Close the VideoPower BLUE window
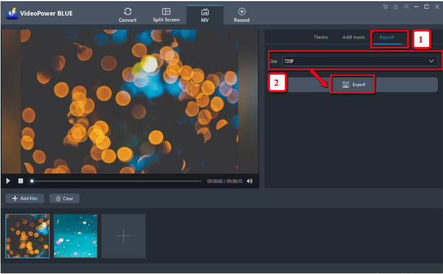 [437, 6]
